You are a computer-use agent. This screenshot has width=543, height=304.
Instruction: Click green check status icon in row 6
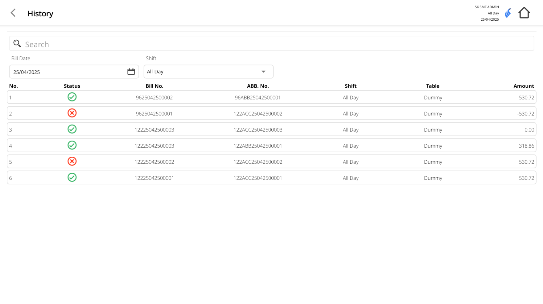72,177
